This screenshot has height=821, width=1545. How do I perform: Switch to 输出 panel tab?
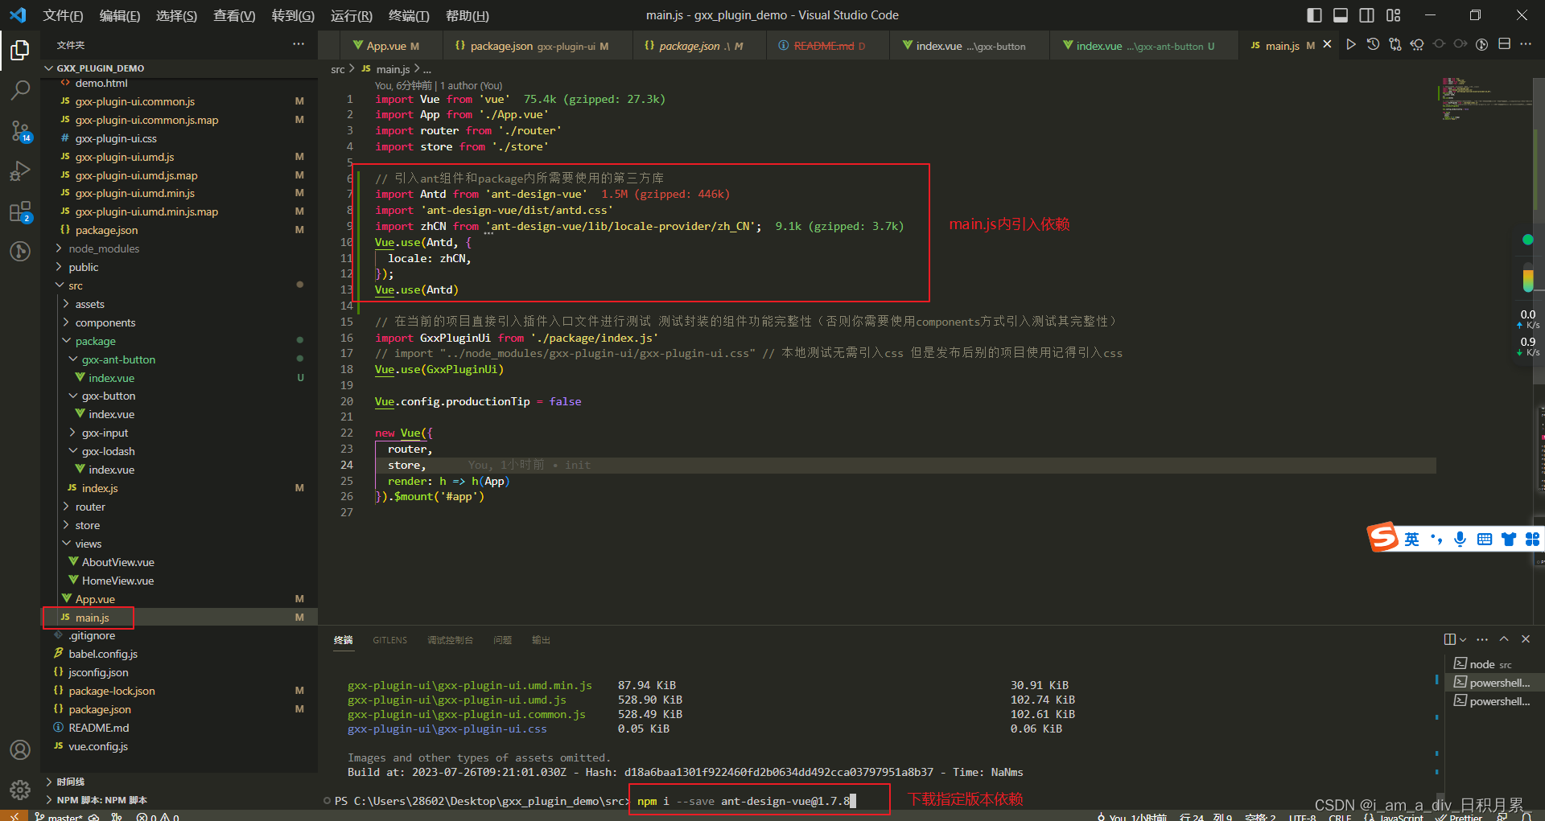coord(541,640)
